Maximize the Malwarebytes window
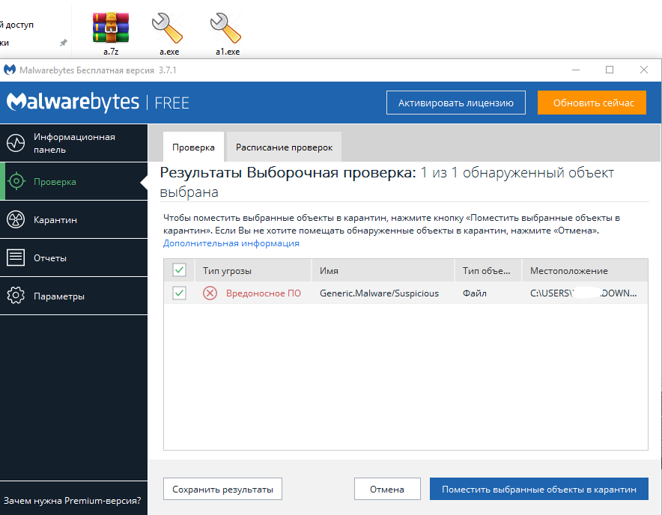662x515 pixels. coord(610,70)
